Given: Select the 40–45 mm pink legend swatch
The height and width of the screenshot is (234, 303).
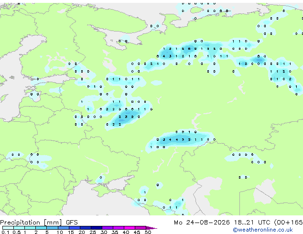Looking at the screenshot, I should coord(130,228).
